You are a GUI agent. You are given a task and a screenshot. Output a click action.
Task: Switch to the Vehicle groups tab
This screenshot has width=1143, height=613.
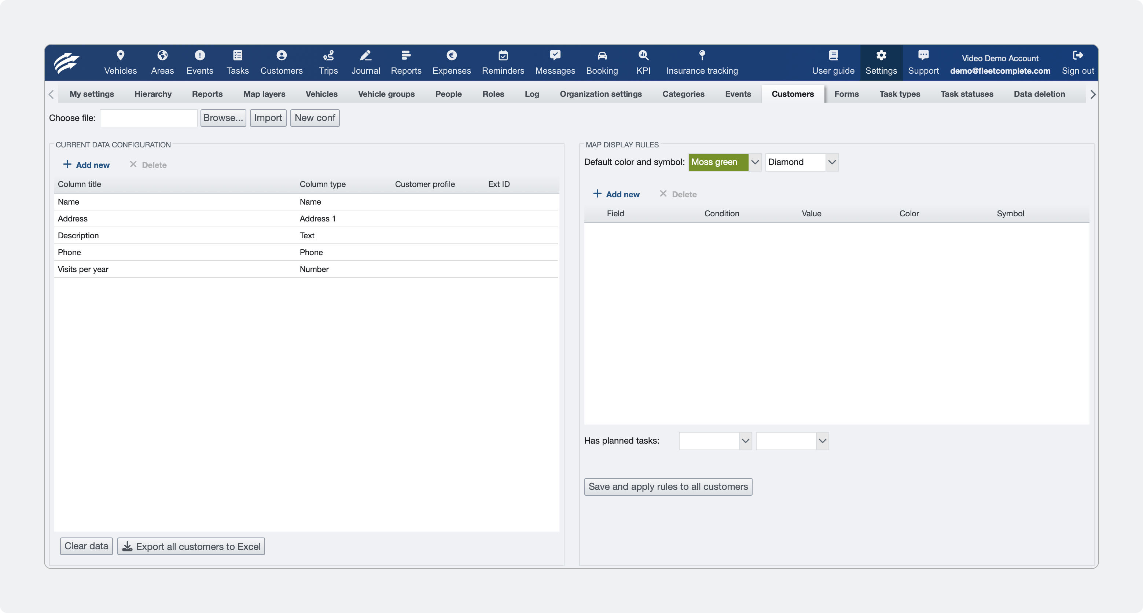click(x=386, y=94)
